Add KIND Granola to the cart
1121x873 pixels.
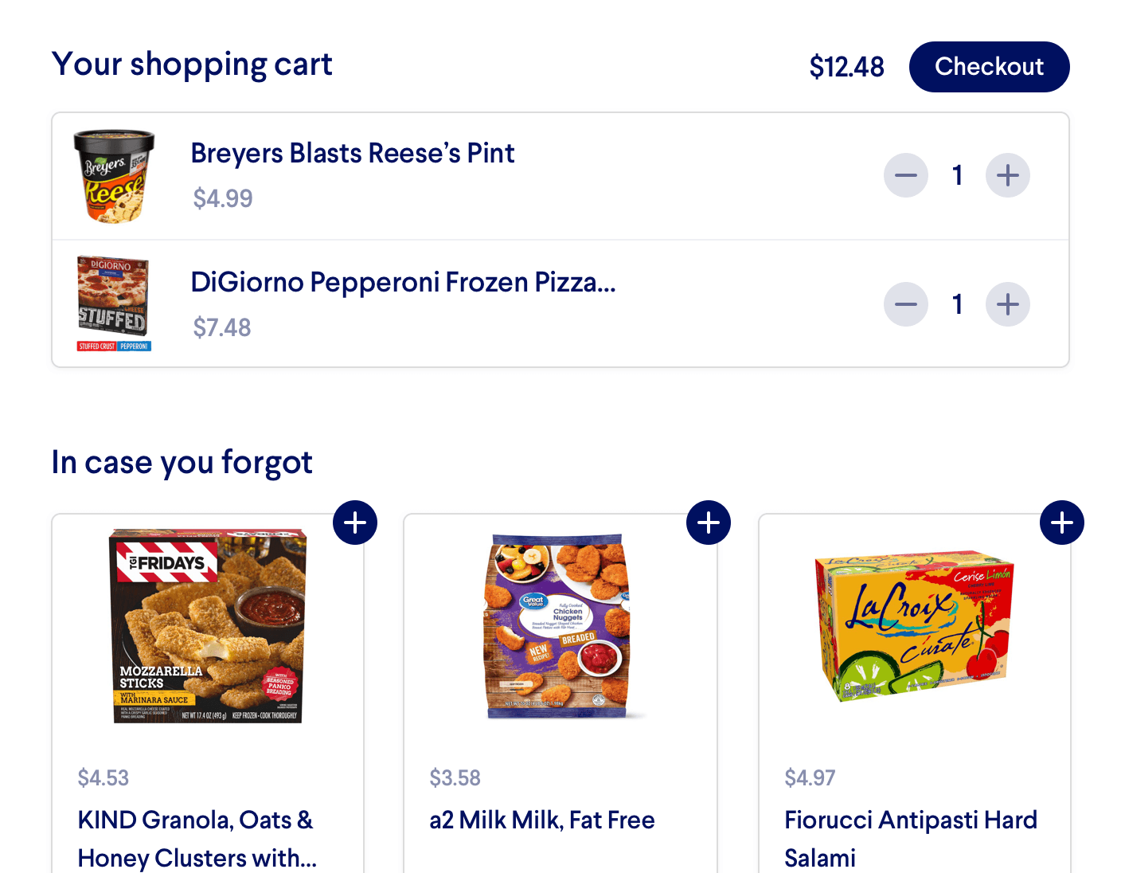tap(355, 523)
